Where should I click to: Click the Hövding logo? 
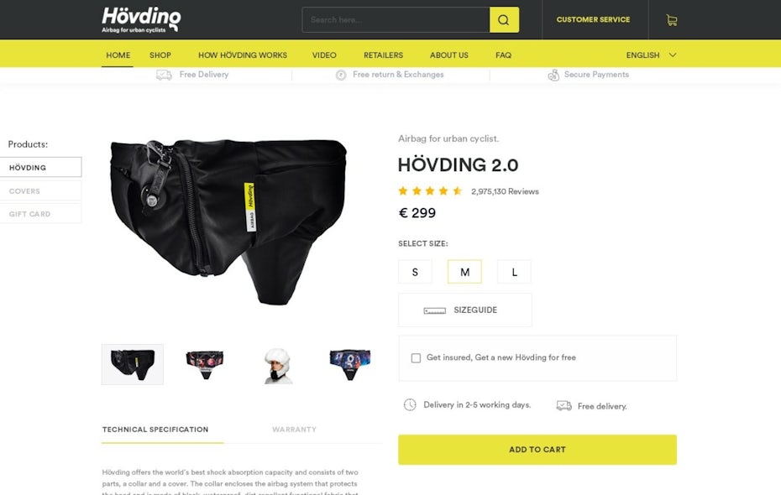(x=141, y=20)
